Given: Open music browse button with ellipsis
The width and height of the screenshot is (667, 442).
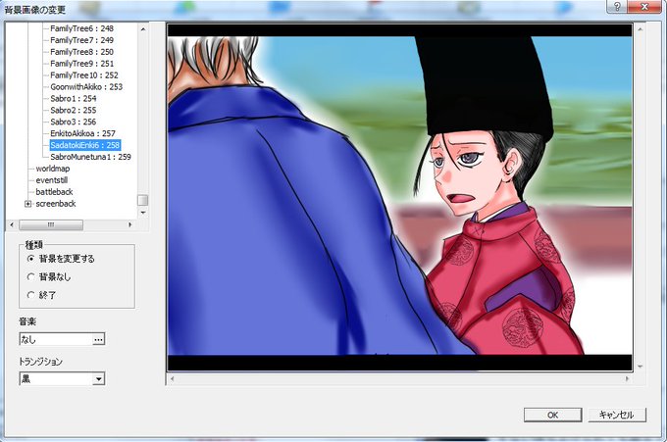Looking at the screenshot, I should coord(99,339).
